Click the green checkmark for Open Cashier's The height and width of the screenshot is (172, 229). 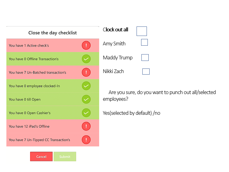tap(86, 113)
